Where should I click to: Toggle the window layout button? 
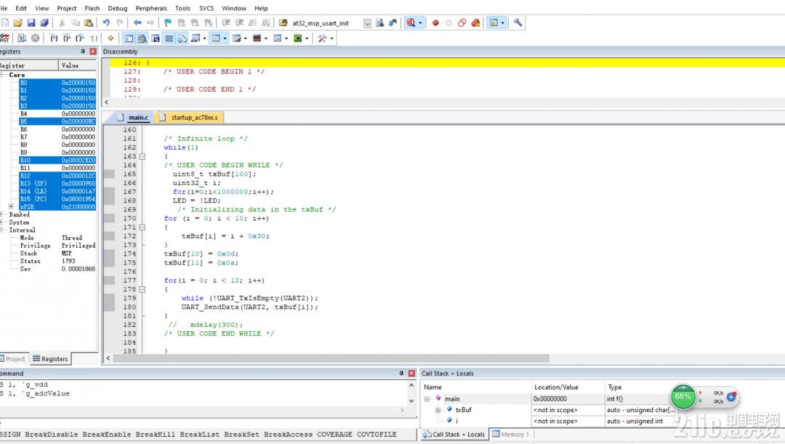tap(494, 23)
